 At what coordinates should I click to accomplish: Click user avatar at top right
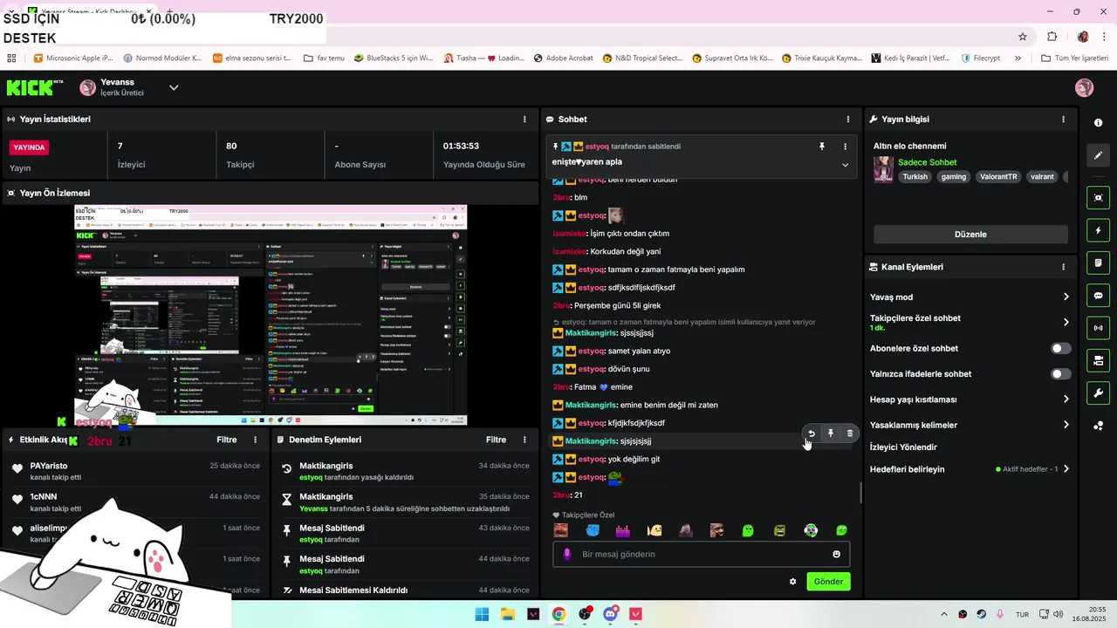pos(1084,88)
